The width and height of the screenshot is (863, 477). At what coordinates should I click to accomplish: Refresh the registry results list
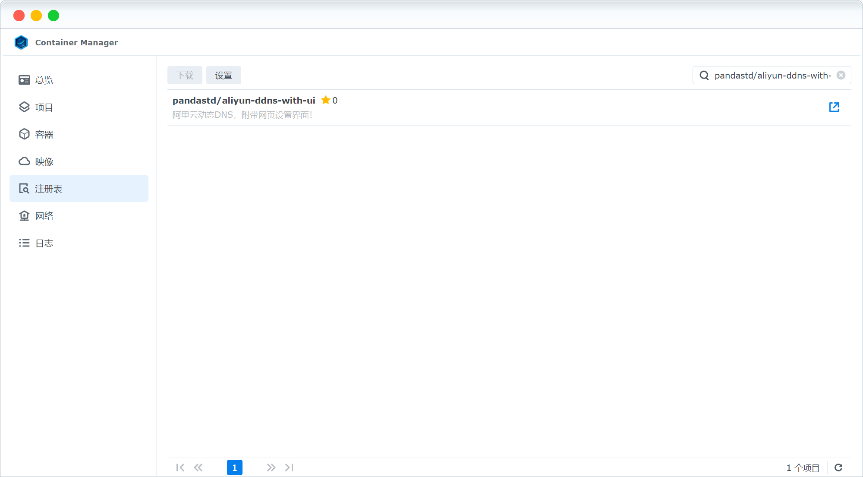[x=838, y=468]
